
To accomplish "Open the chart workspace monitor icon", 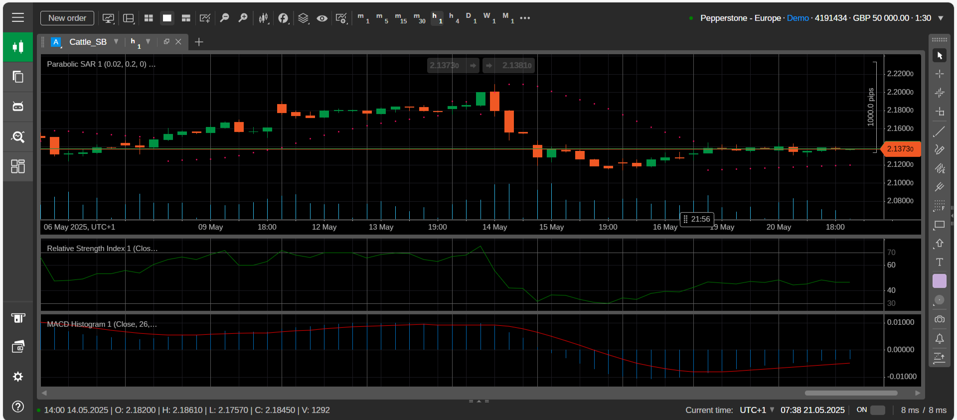I will [x=108, y=18].
